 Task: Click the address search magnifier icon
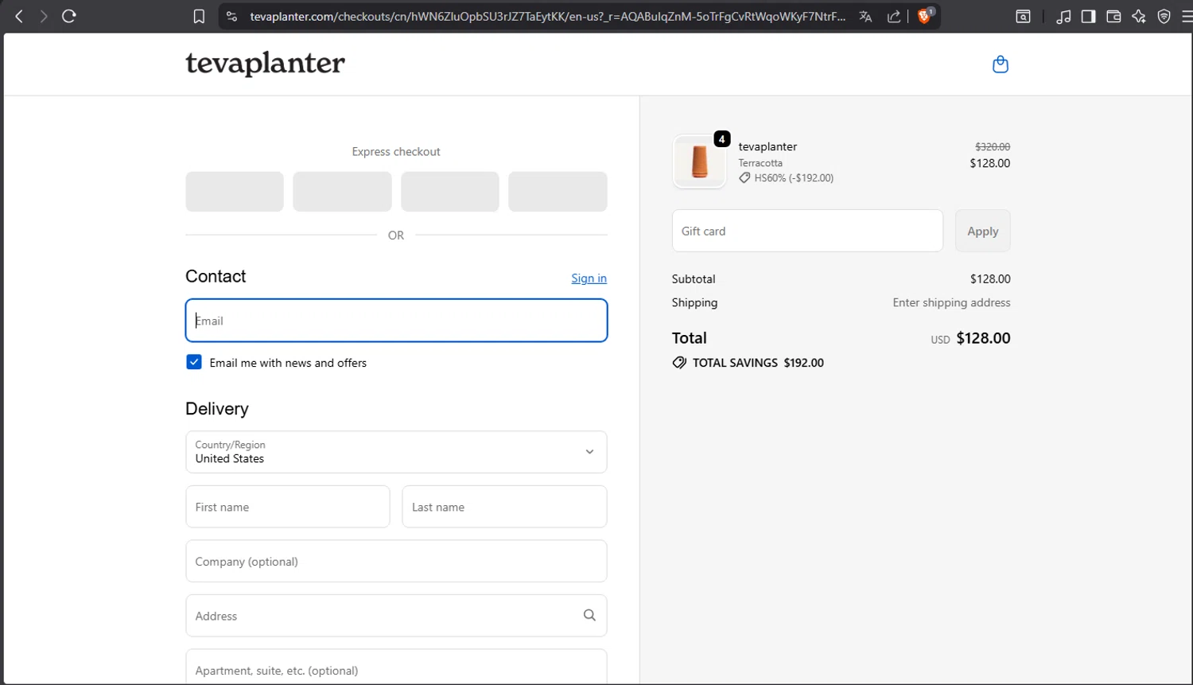coord(589,615)
